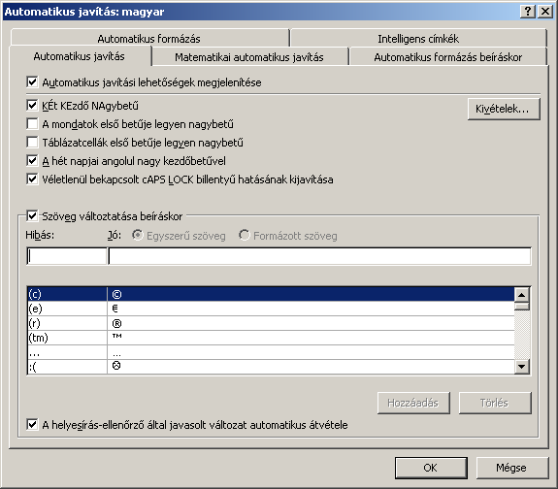This screenshot has height=489, width=558.
Task: Select the Formázott szöveg radio button
Action: click(245, 235)
